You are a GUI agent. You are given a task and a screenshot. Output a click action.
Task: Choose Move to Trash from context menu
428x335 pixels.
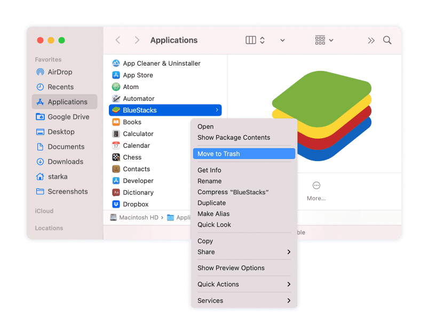219,154
